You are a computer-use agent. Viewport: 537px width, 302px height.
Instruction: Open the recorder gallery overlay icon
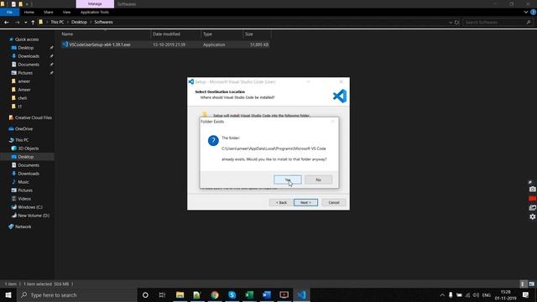click(x=532, y=207)
